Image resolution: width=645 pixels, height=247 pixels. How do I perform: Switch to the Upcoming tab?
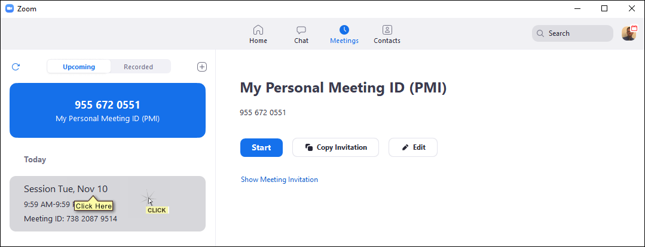tap(79, 66)
